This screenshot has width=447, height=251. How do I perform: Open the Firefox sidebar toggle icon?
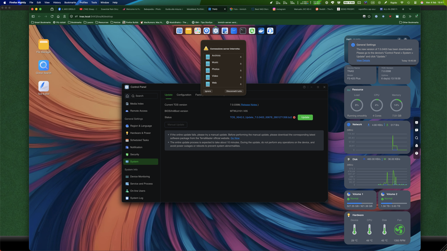(x=33, y=16)
